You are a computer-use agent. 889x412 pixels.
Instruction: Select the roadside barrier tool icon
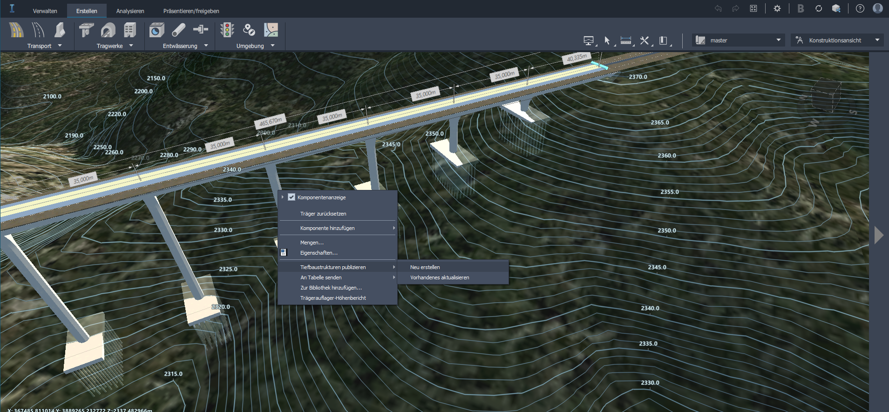coord(59,30)
